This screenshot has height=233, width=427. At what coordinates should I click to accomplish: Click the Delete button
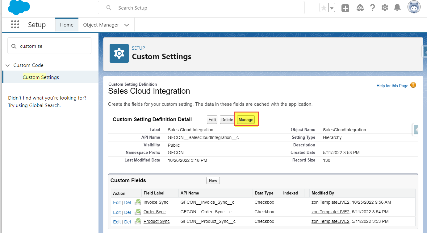click(227, 120)
